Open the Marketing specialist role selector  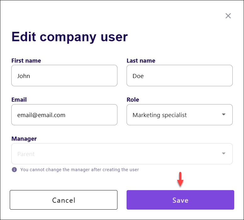[x=179, y=115]
